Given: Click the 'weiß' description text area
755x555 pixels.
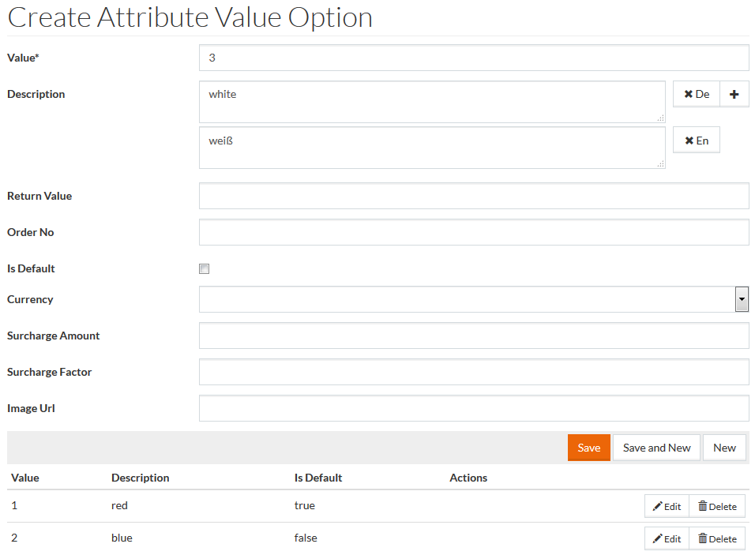Looking at the screenshot, I should click(431, 148).
